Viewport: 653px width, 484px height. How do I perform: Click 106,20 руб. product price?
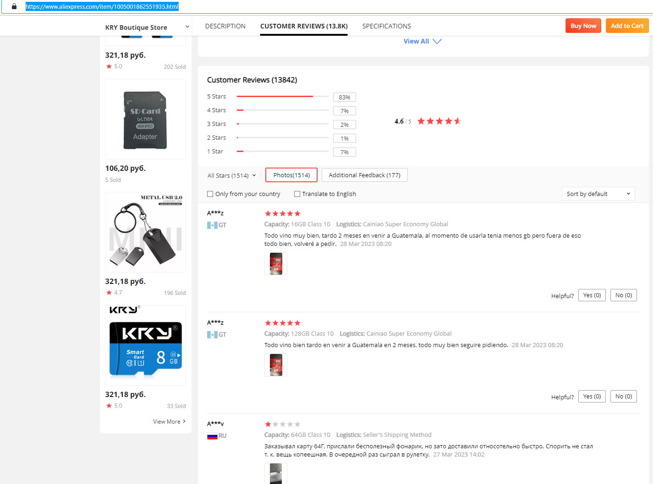point(126,168)
